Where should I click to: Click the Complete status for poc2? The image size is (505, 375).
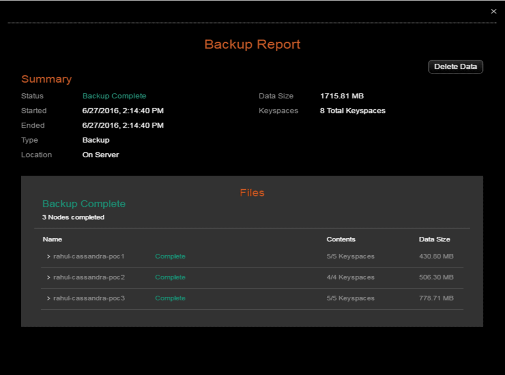pos(170,277)
